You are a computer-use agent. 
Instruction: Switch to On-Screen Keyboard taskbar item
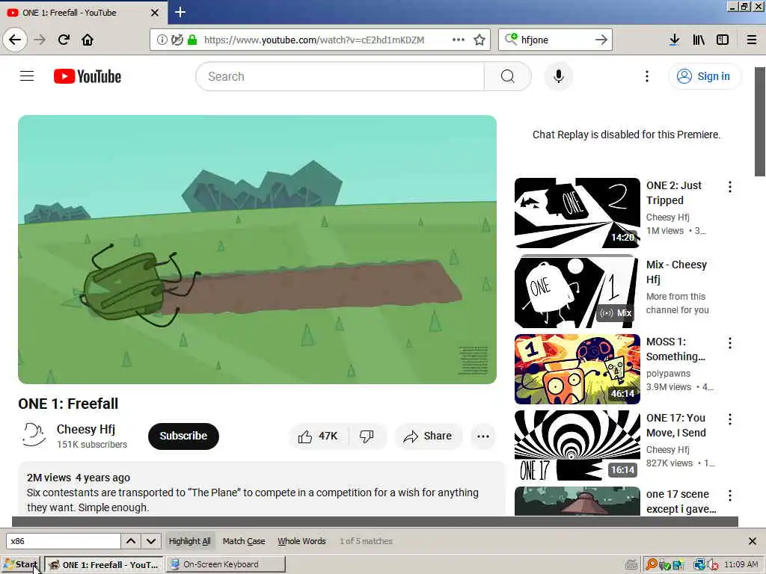(x=226, y=564)
